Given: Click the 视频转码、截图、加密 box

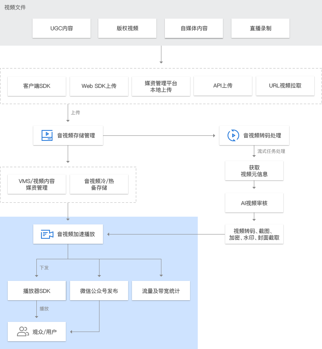Looking at the screenshot, I should pos(254,234).
